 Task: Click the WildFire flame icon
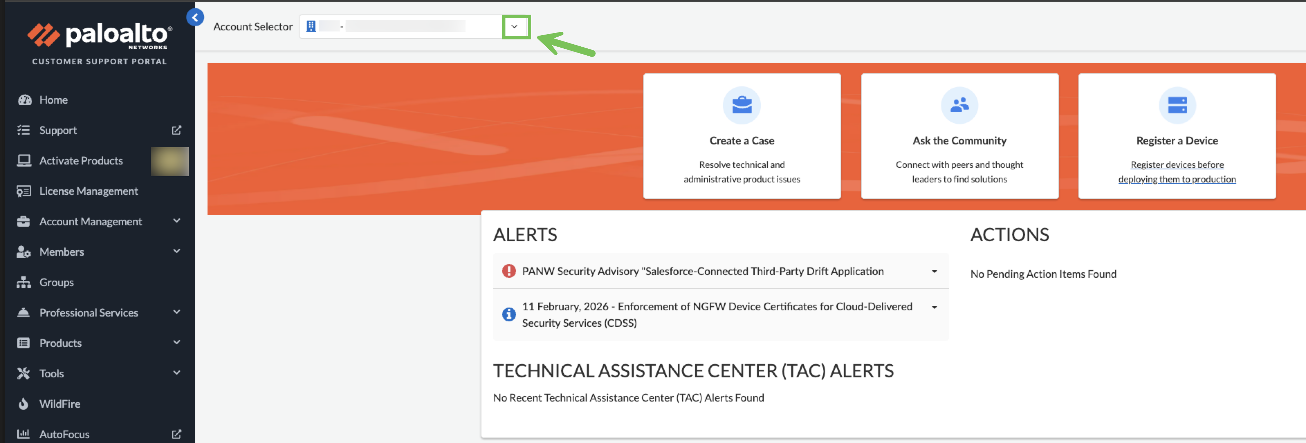coord(23,404)
